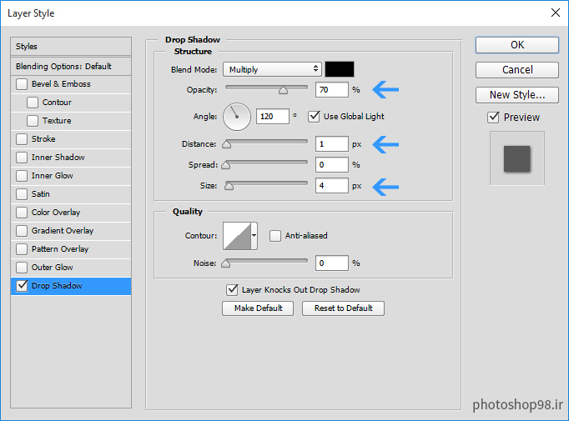Click the Noise value field
The width and height of the screenshot is (569, 421).
point(332,263)
